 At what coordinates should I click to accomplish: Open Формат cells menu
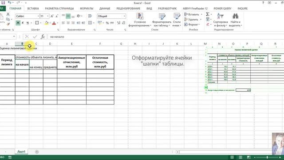tap(192, 24)
